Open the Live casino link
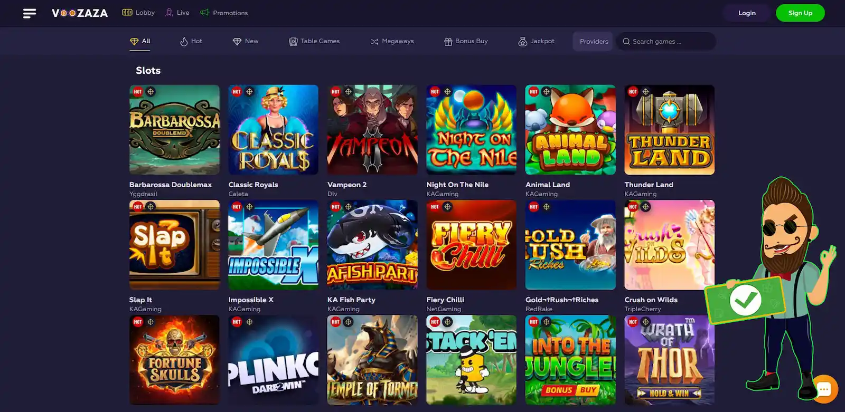The width and height of the screenshot is (845, 412). point(177,13)
